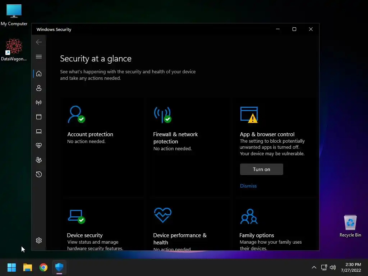Open Account protection from sidebar icon
Image resolution: width=368 pixels, height=276 pixels.
39,88
